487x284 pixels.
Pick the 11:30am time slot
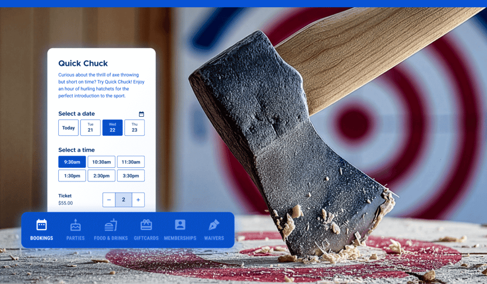click(131, 162)
